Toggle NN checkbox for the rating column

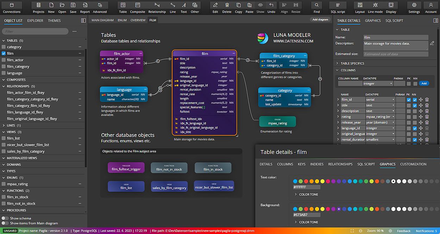(x=414, y=116)
